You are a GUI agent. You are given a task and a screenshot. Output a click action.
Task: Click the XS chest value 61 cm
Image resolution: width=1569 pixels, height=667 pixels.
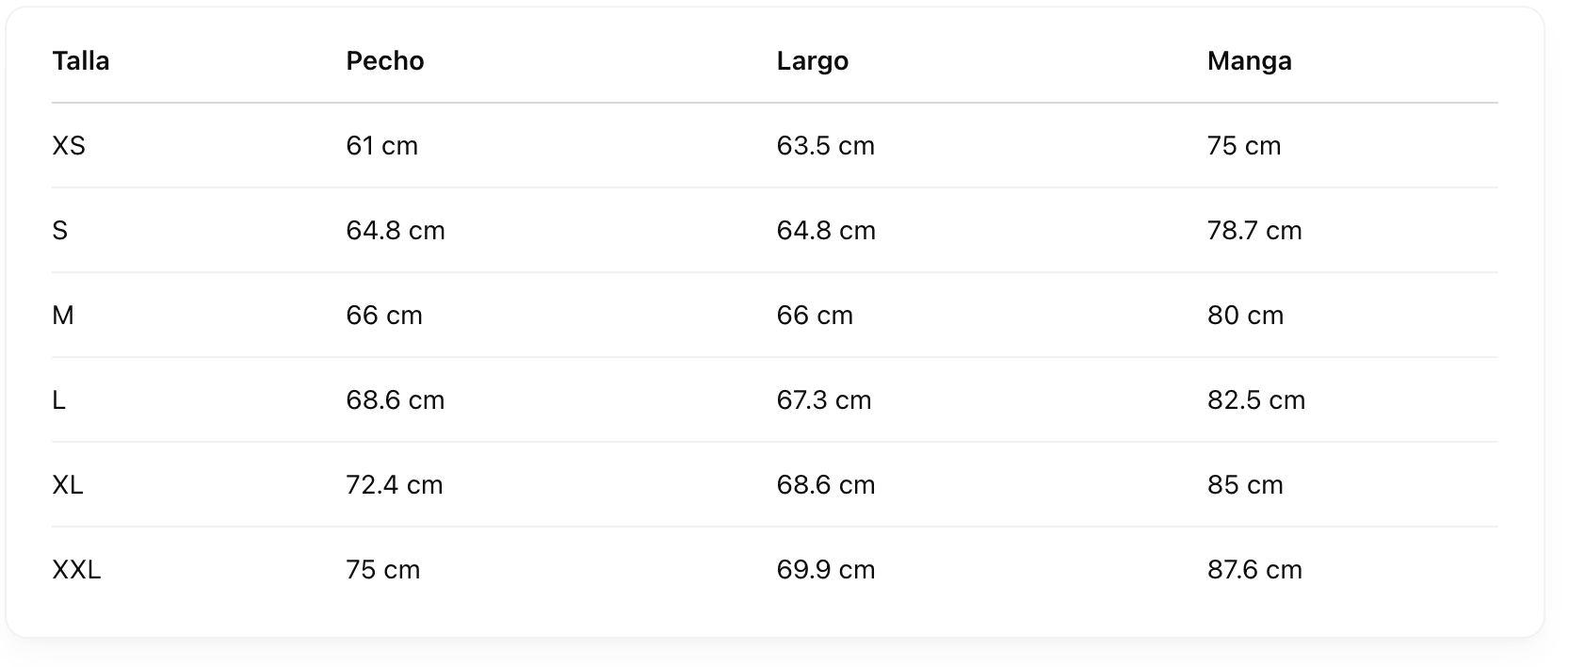coord(382,146)
